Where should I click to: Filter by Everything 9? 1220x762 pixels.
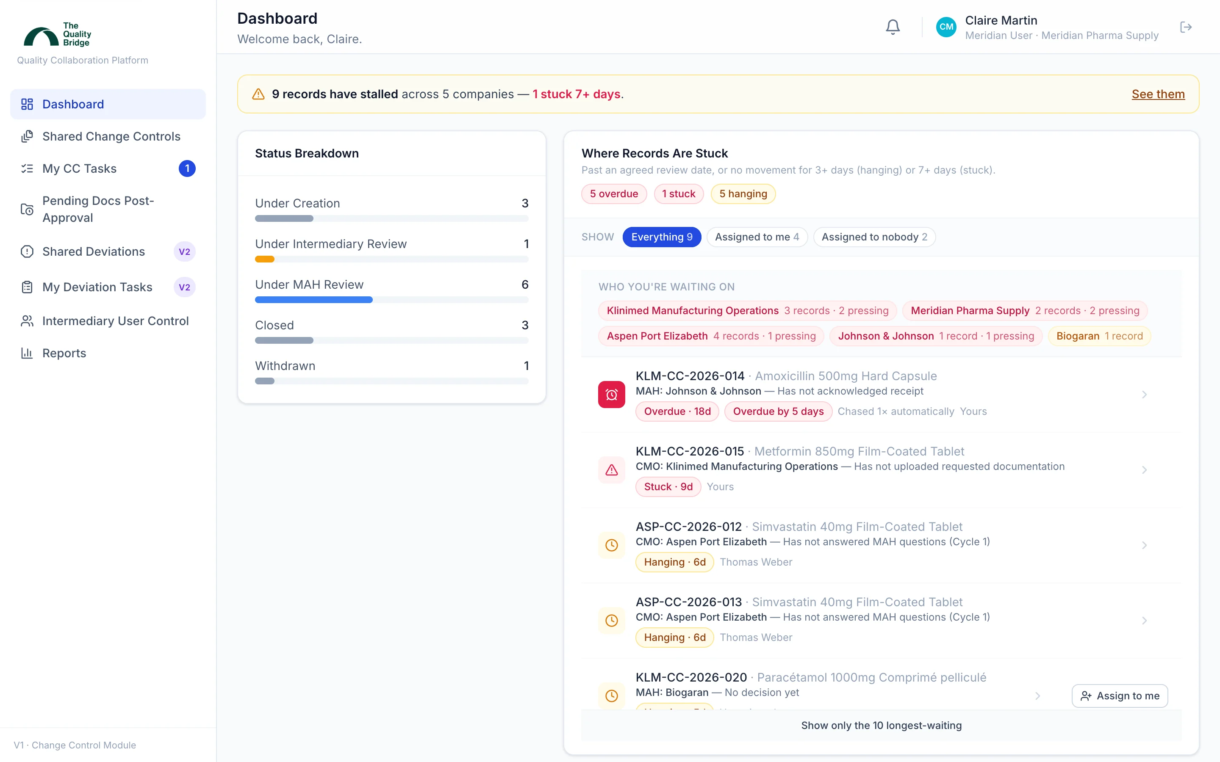661,237
